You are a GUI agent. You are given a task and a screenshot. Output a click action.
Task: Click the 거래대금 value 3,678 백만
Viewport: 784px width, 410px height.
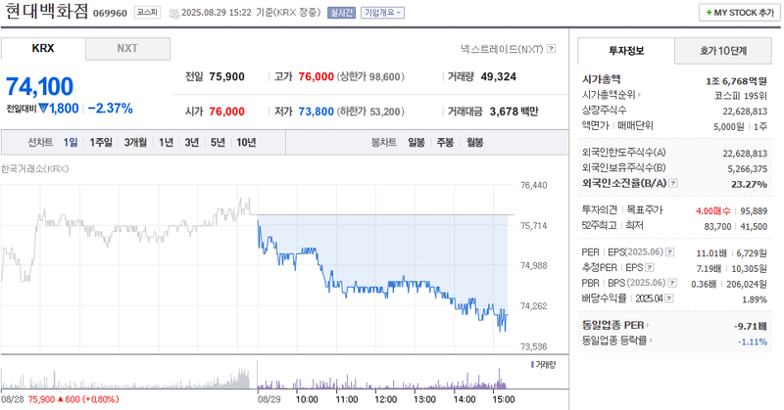[x=514, y=112]
